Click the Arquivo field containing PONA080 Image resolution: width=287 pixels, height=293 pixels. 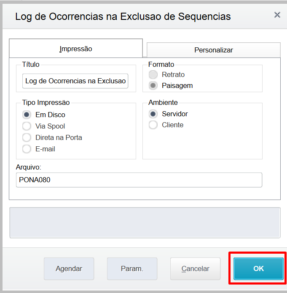pos(139,180)
